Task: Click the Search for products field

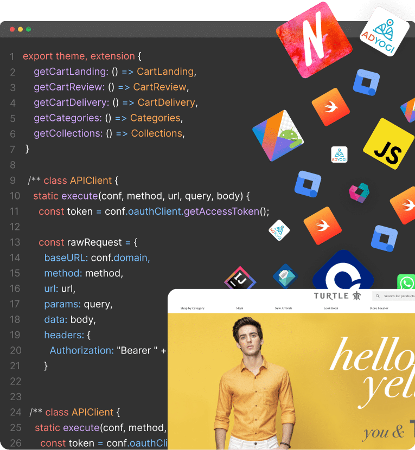Action: (x=394, y=296)
